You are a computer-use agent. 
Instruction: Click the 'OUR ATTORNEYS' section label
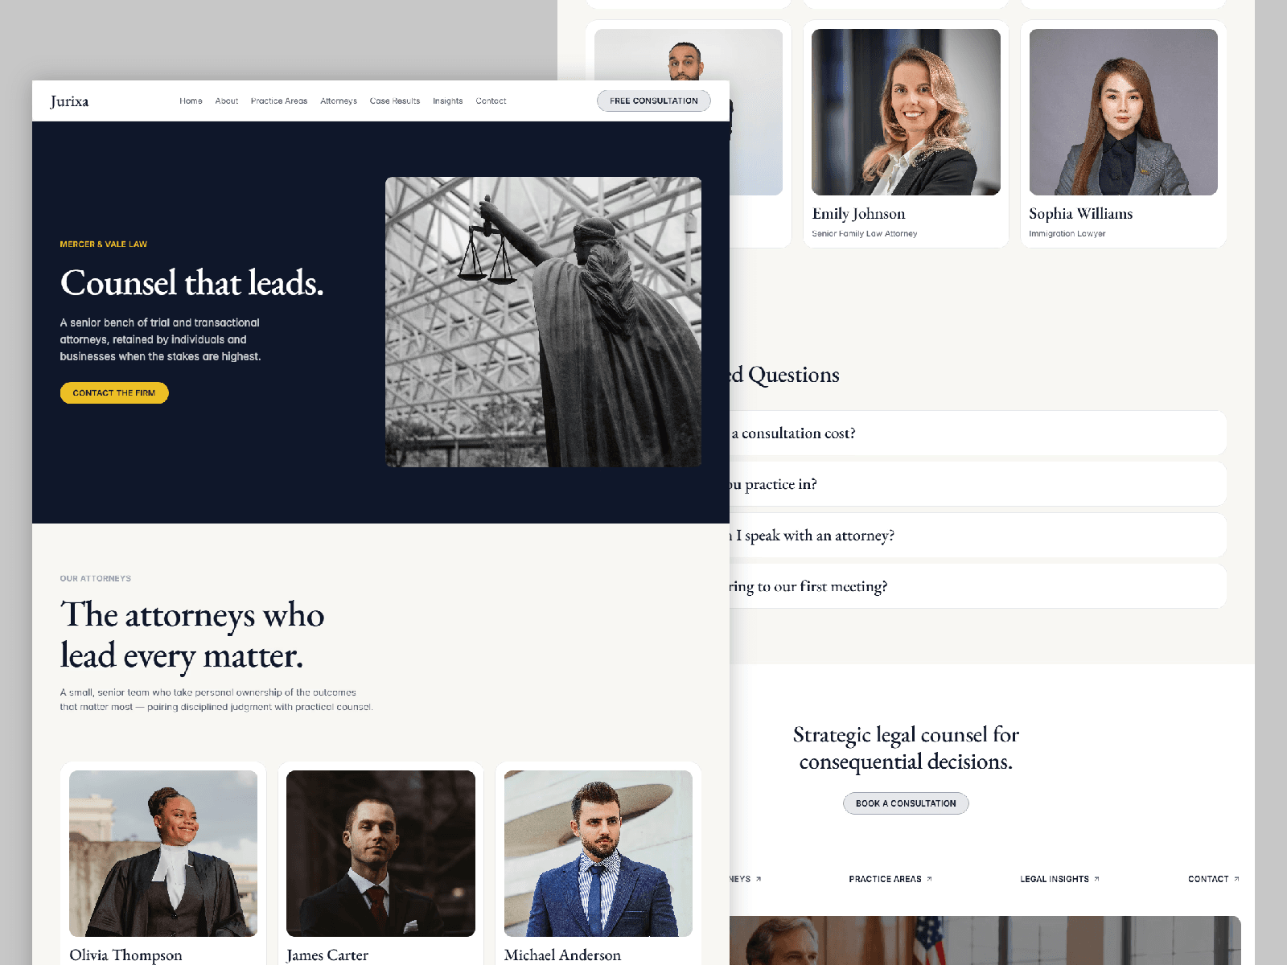point(95,578)
